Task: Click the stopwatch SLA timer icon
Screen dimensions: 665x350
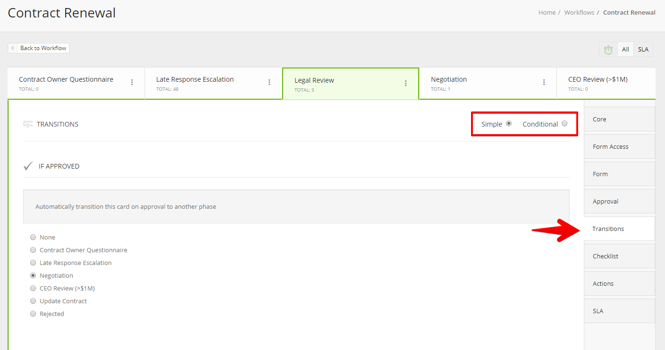Action: point(608,49)
